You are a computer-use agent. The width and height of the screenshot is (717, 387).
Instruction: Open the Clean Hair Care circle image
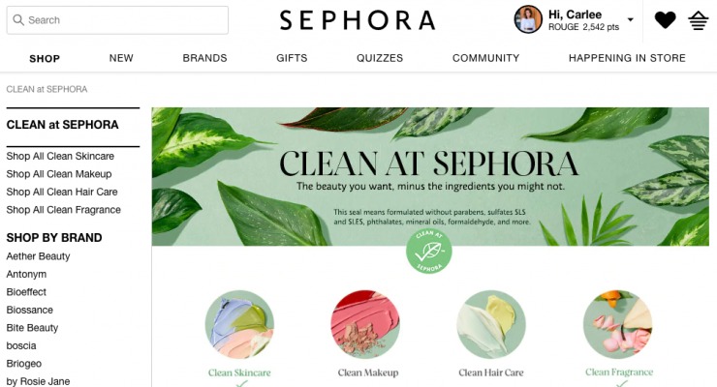tap(491, 324)
